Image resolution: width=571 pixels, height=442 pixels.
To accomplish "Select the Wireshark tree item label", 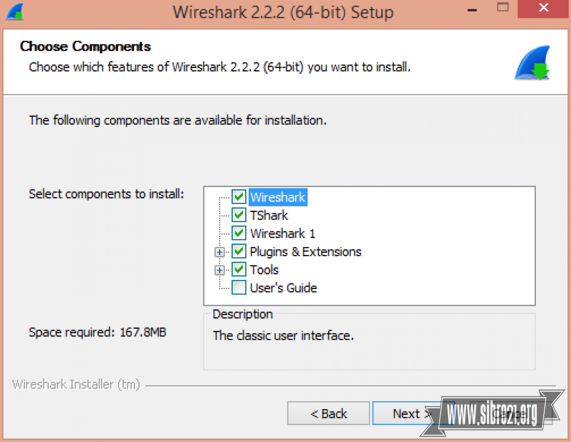I will tap(278, 197).
